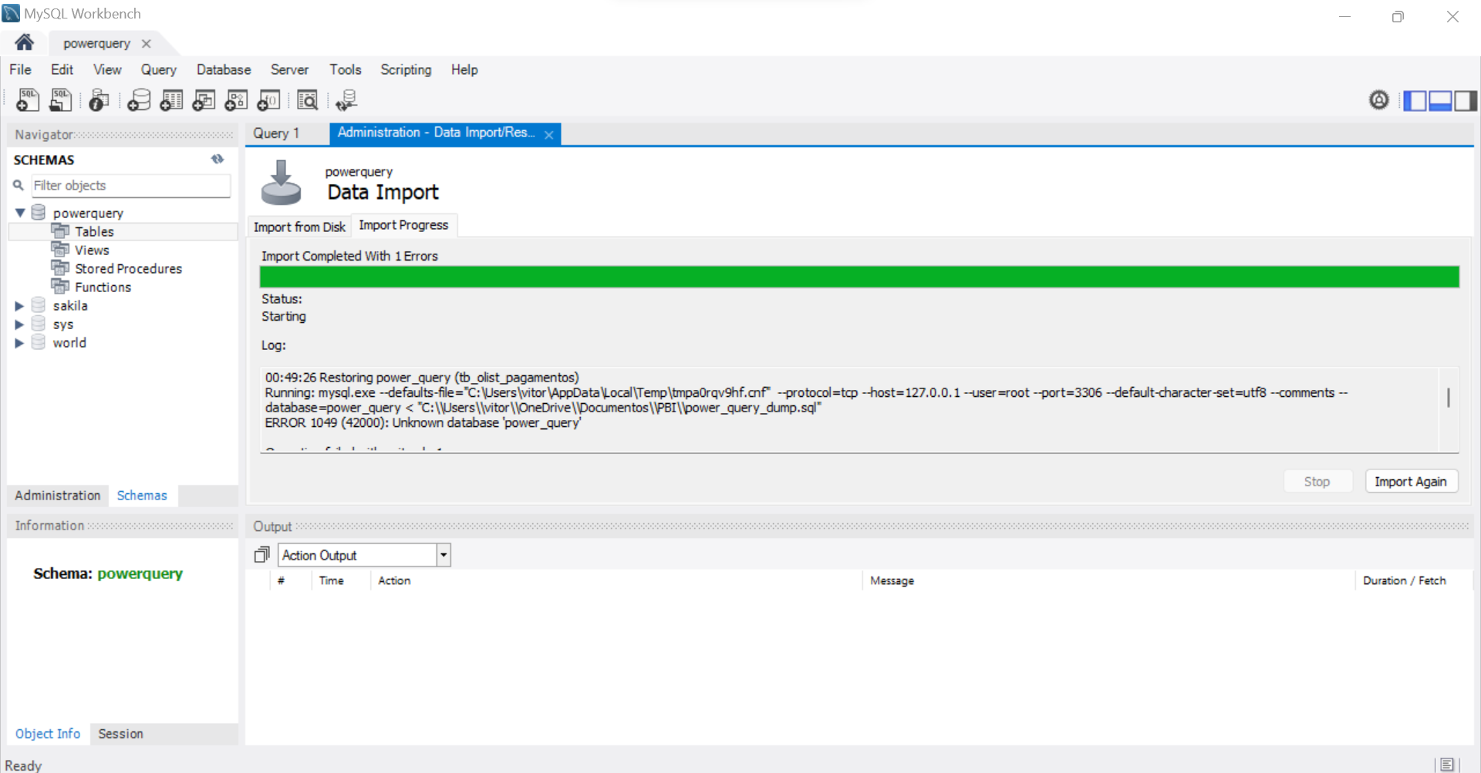
Task: Go to Workbench home screen icon
Action: [x=25, y=42]
